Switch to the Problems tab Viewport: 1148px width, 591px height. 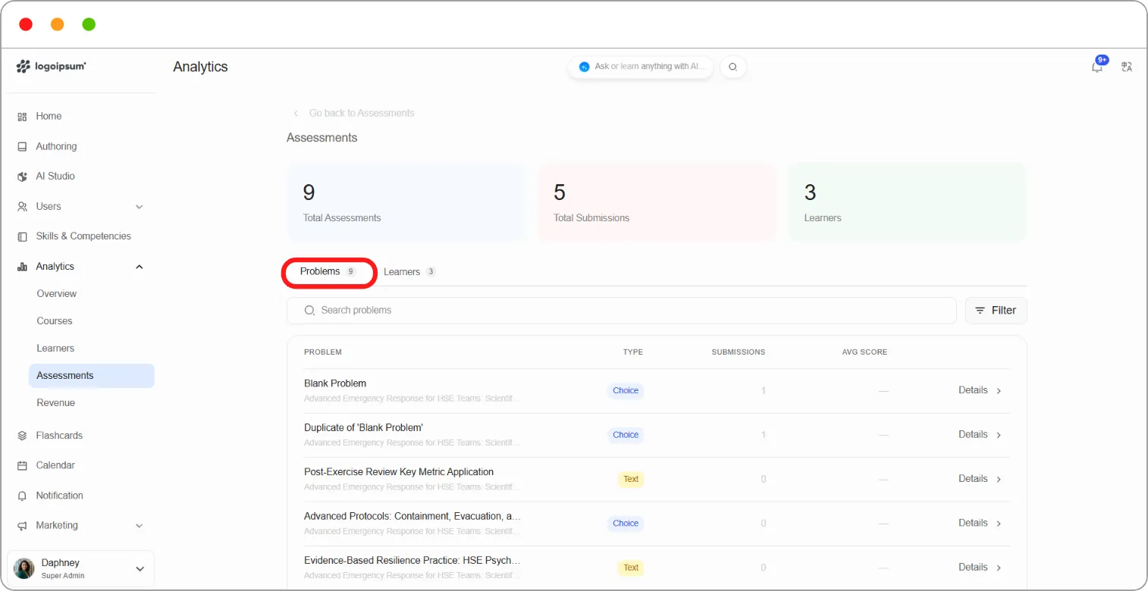[328, 272]
